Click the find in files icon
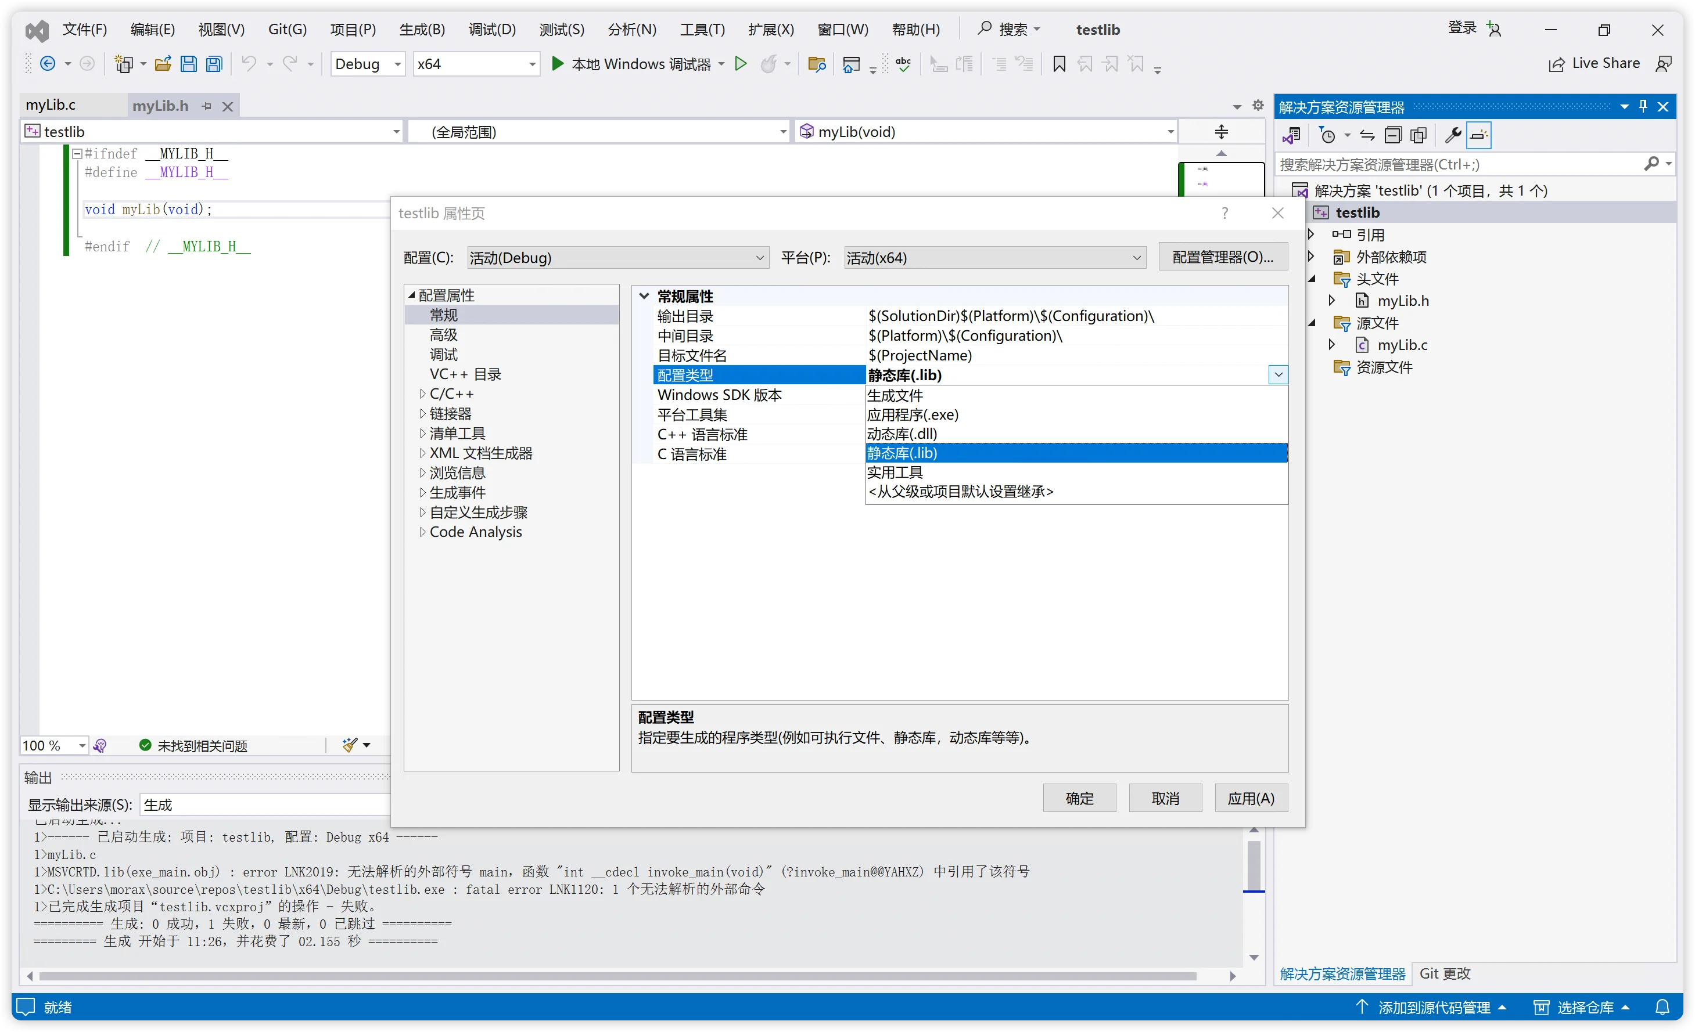Image resolution: width=1695 pixels, height=1032 pixels. pyautogui.click(x=817, y=64)
